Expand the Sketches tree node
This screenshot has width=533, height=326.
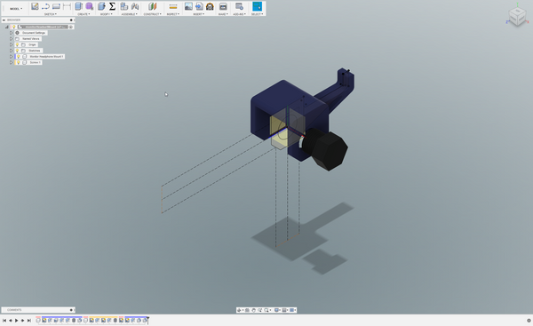[x=11, y=51]
